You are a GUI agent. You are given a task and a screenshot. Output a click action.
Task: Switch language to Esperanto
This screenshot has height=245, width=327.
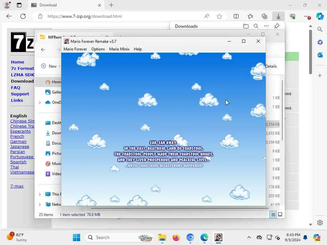click(20, 131)
